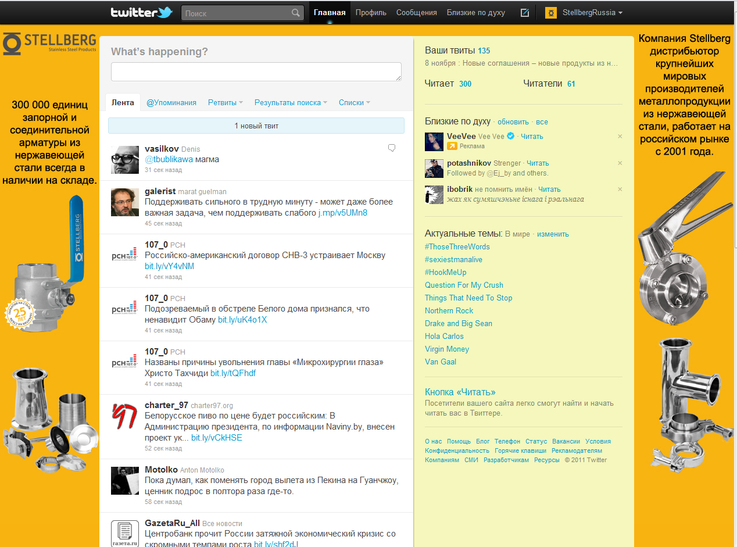
Task: Open the tweets count 135
Action: [x=484, y=51]
